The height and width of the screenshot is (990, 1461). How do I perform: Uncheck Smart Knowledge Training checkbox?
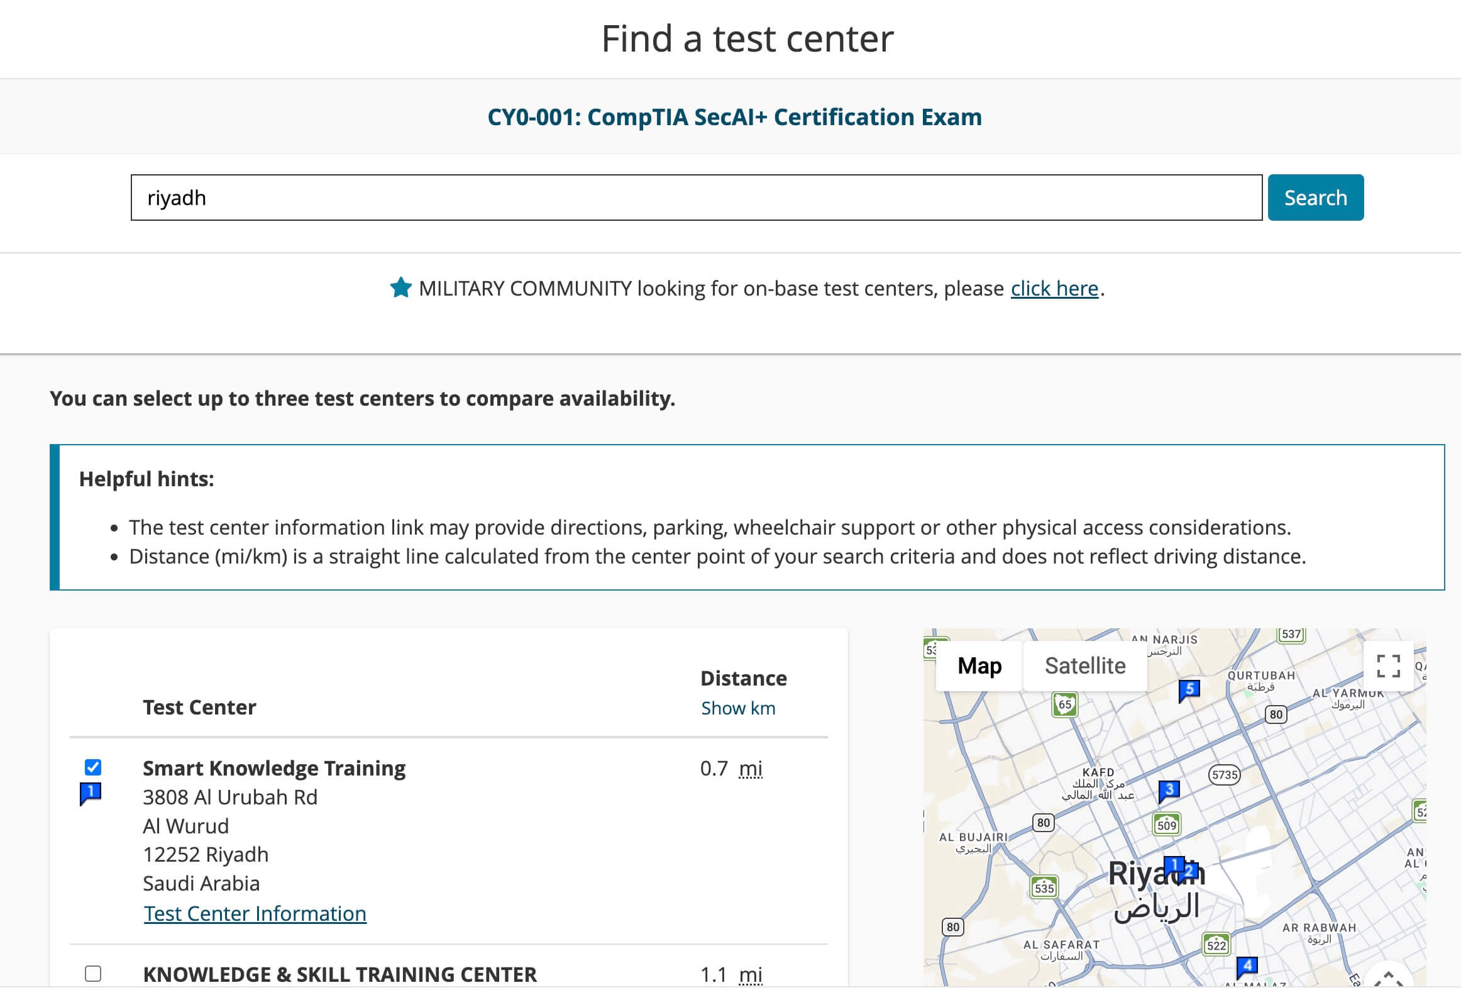(93, 767)
